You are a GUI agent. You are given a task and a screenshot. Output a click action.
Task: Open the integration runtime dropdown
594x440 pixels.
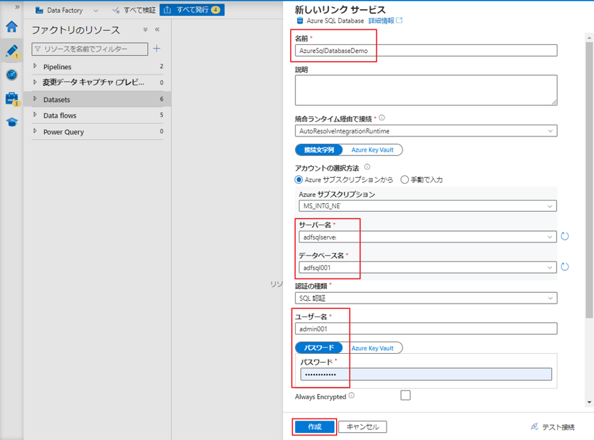point(425,131)
